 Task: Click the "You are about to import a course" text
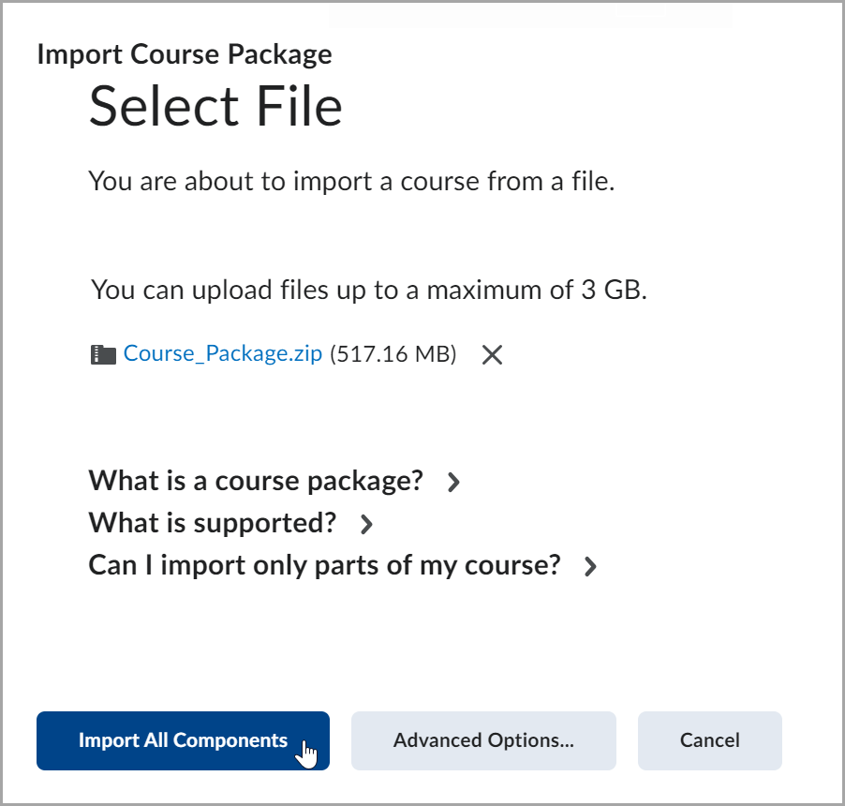tap(351, 182)
